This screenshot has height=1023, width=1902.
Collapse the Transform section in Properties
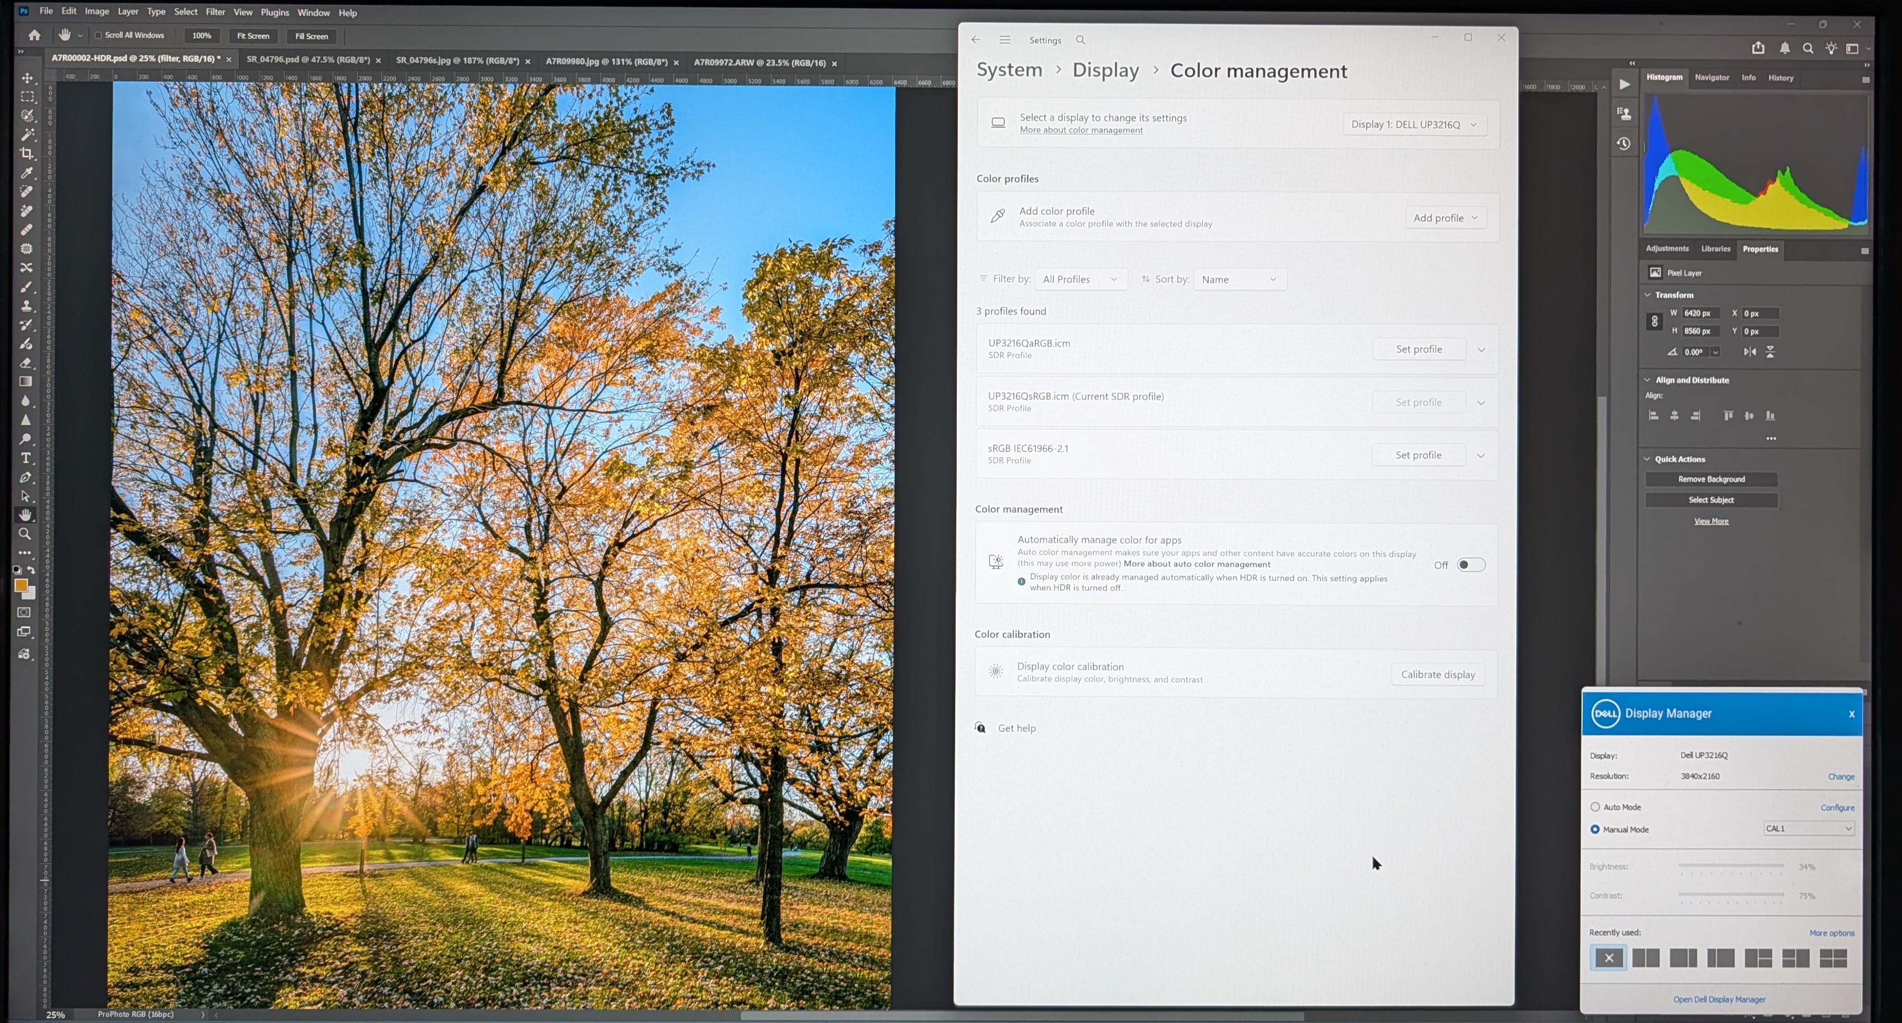[1647, 295]
